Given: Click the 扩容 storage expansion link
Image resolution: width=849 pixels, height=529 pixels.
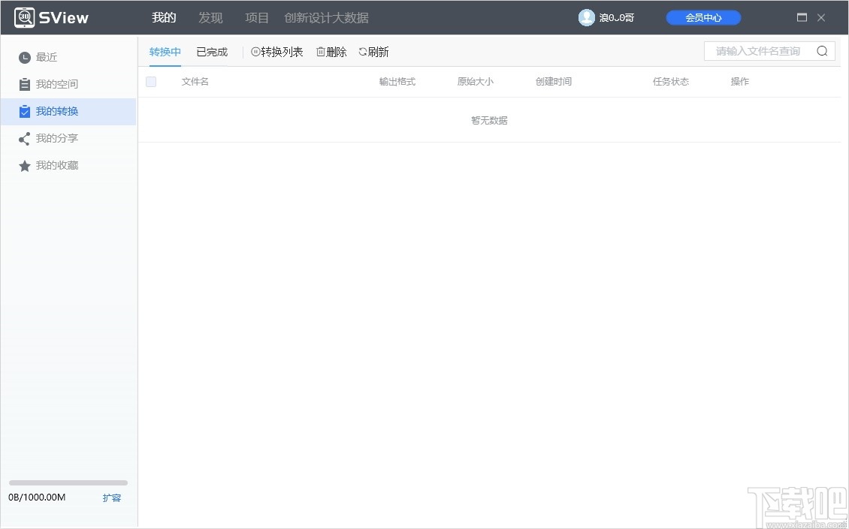Looking at the screenshot, I should (x=111, y=497).
